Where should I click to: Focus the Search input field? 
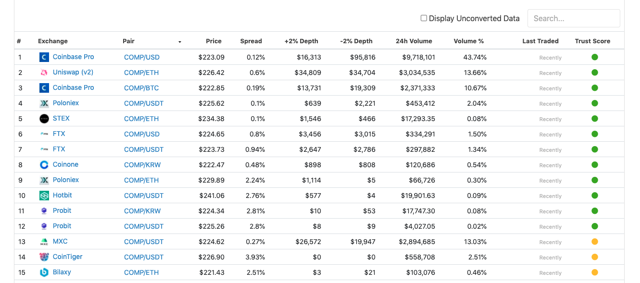pos(574,18)
